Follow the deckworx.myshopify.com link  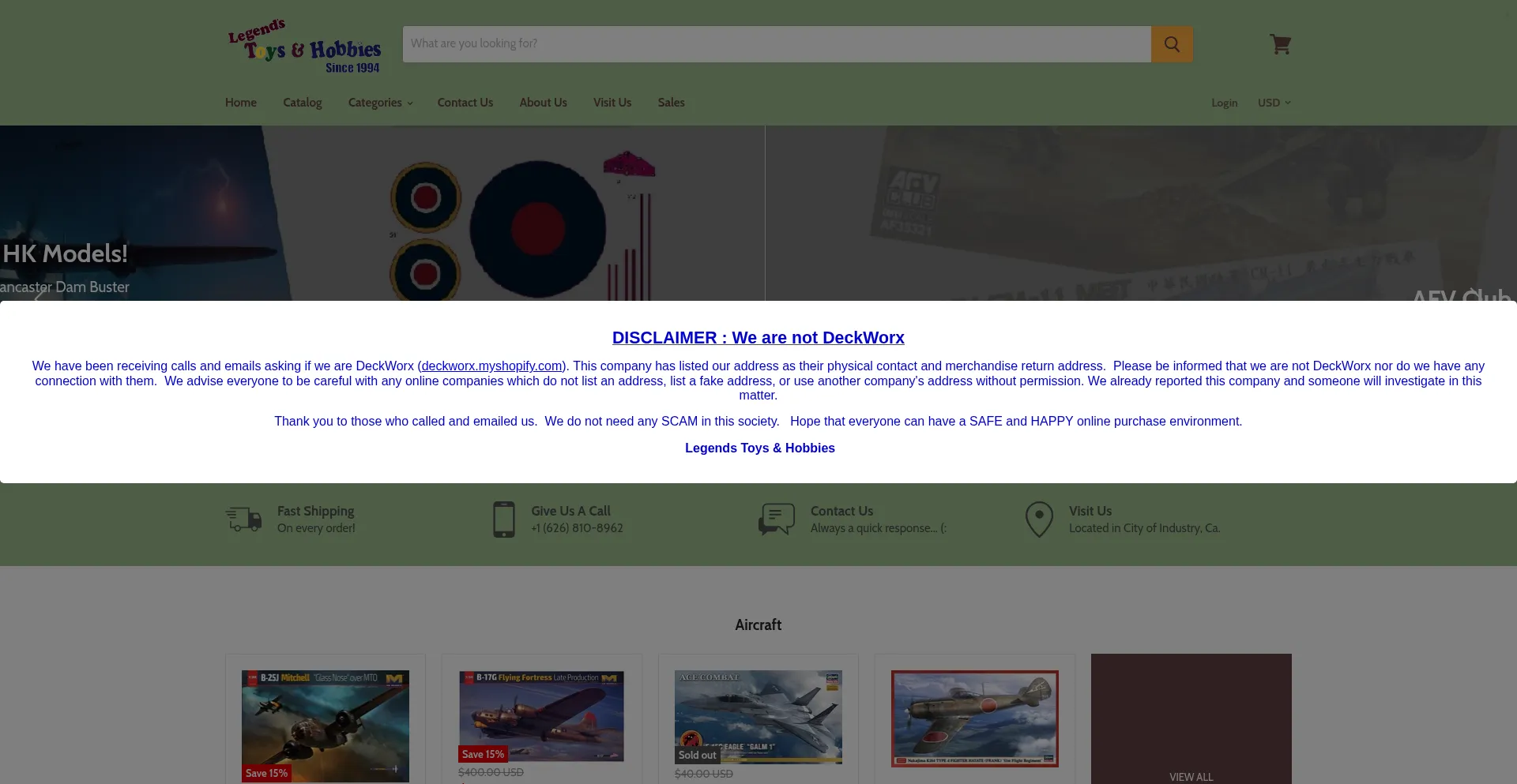tap(491, 366)
